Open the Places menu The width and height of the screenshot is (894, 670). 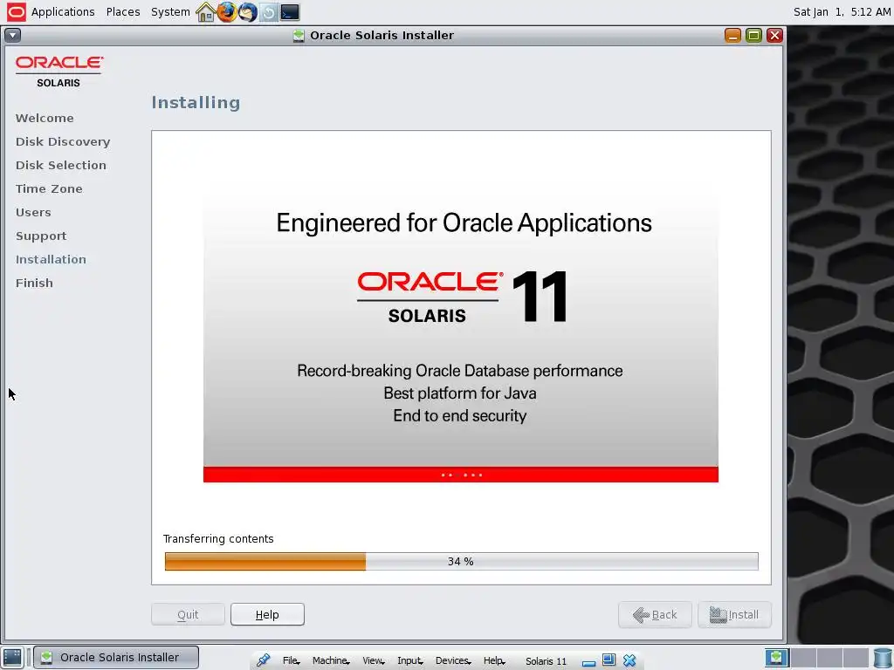coord(122,12)
